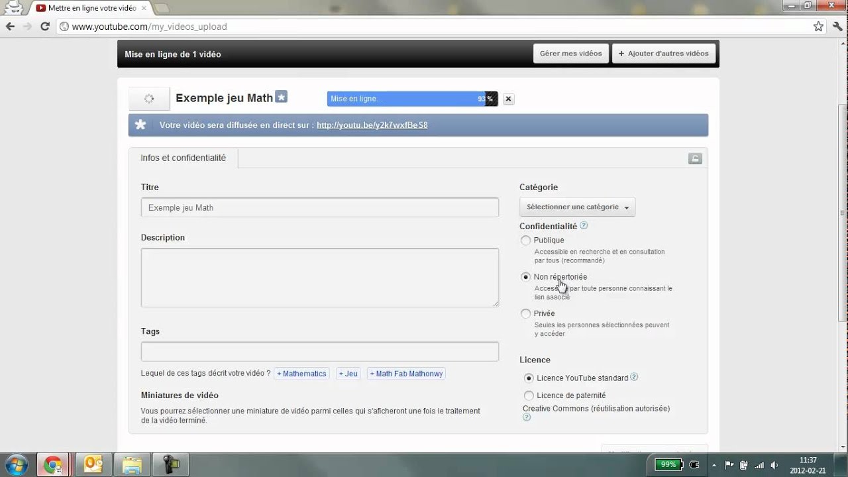Click the save icon in the info panel
The width and height of the screenshot is (848, 477).
pyautogui.click(x=695, y=158)
